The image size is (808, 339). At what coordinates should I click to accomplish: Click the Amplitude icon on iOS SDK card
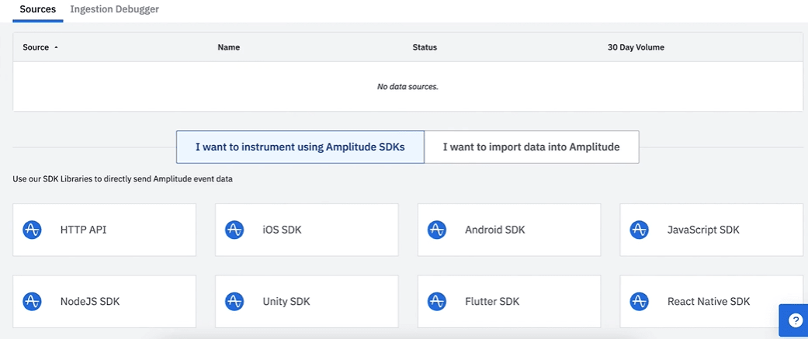pos(234,230)
